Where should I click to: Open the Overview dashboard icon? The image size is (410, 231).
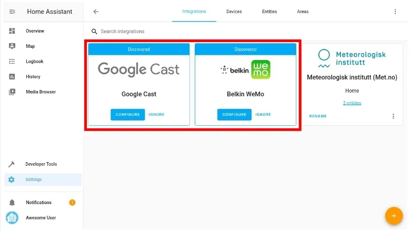[x=12, y=31]
